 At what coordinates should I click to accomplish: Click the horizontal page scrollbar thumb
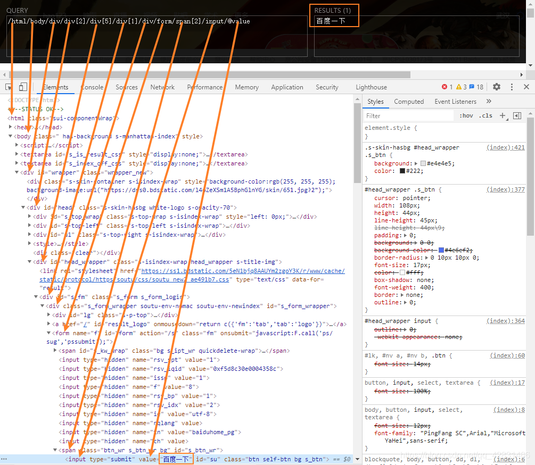(x=209, y=74)
